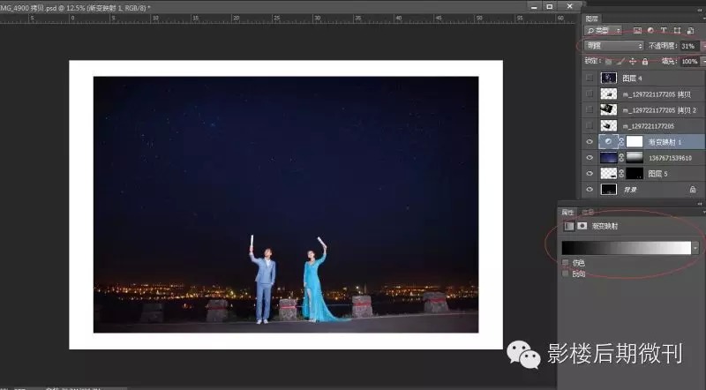Show layer m_1297221177205 拷贝 visibility box
706x390 pixels.
590,94
